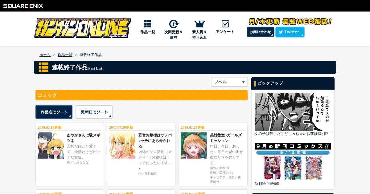370x194 pixels.
Task: Click the コミック section header
Action: pyautogui.click(x=142, y=95)
